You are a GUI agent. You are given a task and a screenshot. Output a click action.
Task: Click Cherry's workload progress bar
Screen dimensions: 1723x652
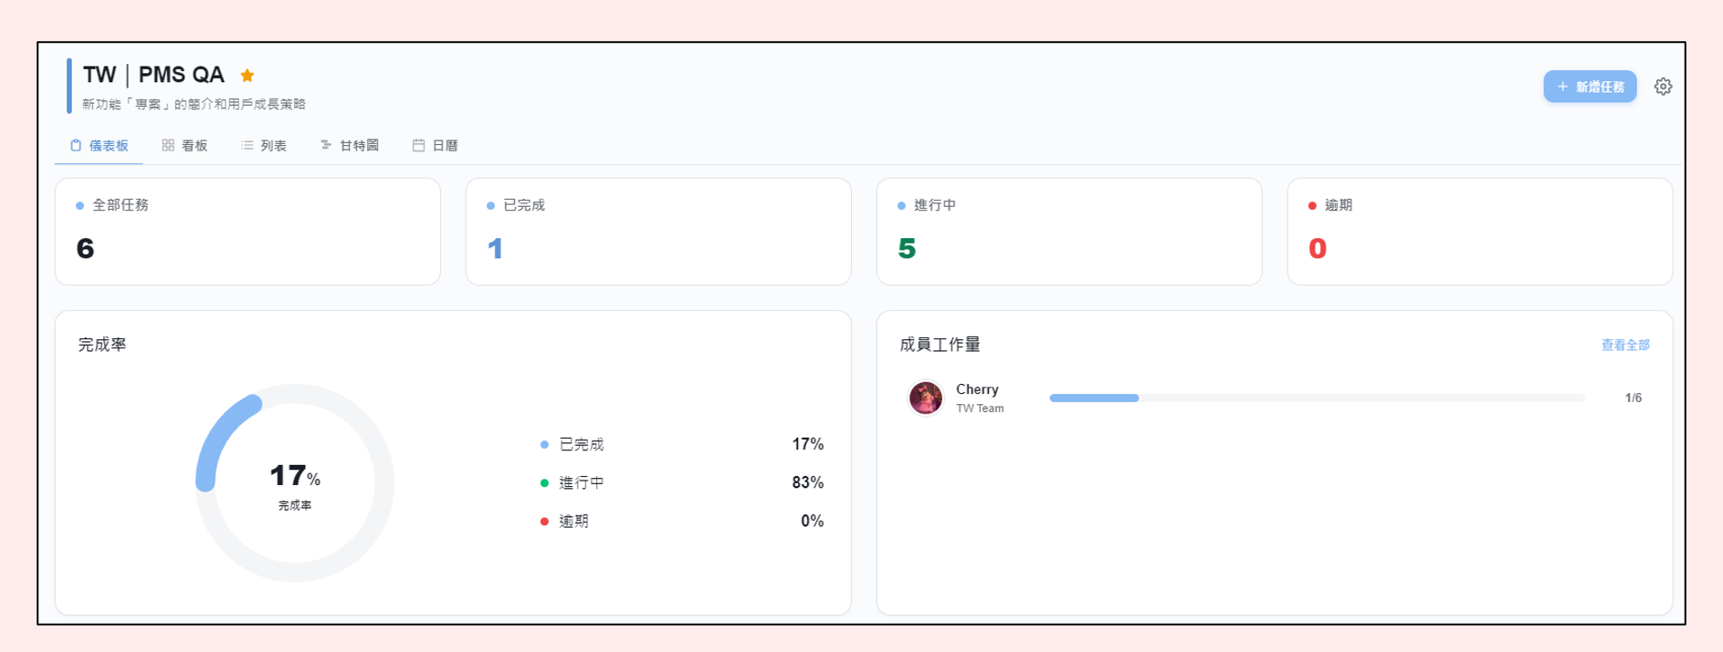tap(1317, 398)
